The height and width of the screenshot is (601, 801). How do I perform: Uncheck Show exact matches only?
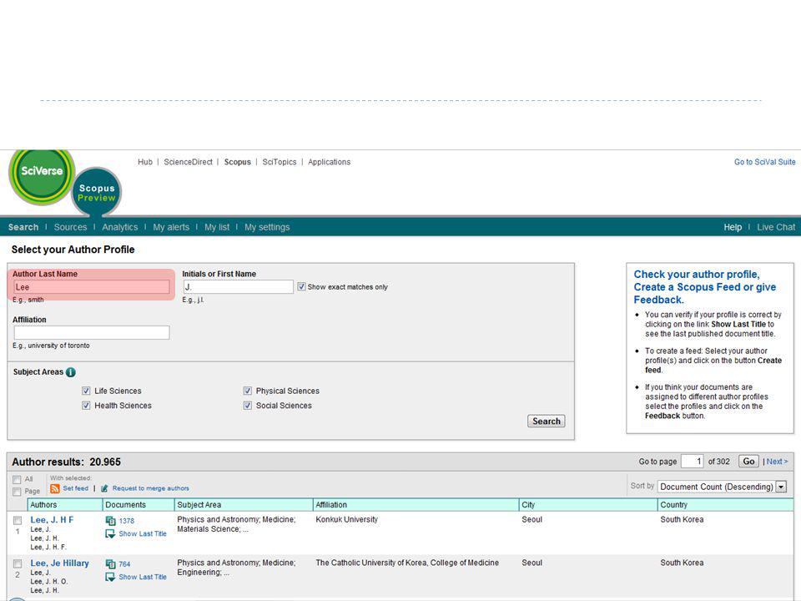point(301,286)
